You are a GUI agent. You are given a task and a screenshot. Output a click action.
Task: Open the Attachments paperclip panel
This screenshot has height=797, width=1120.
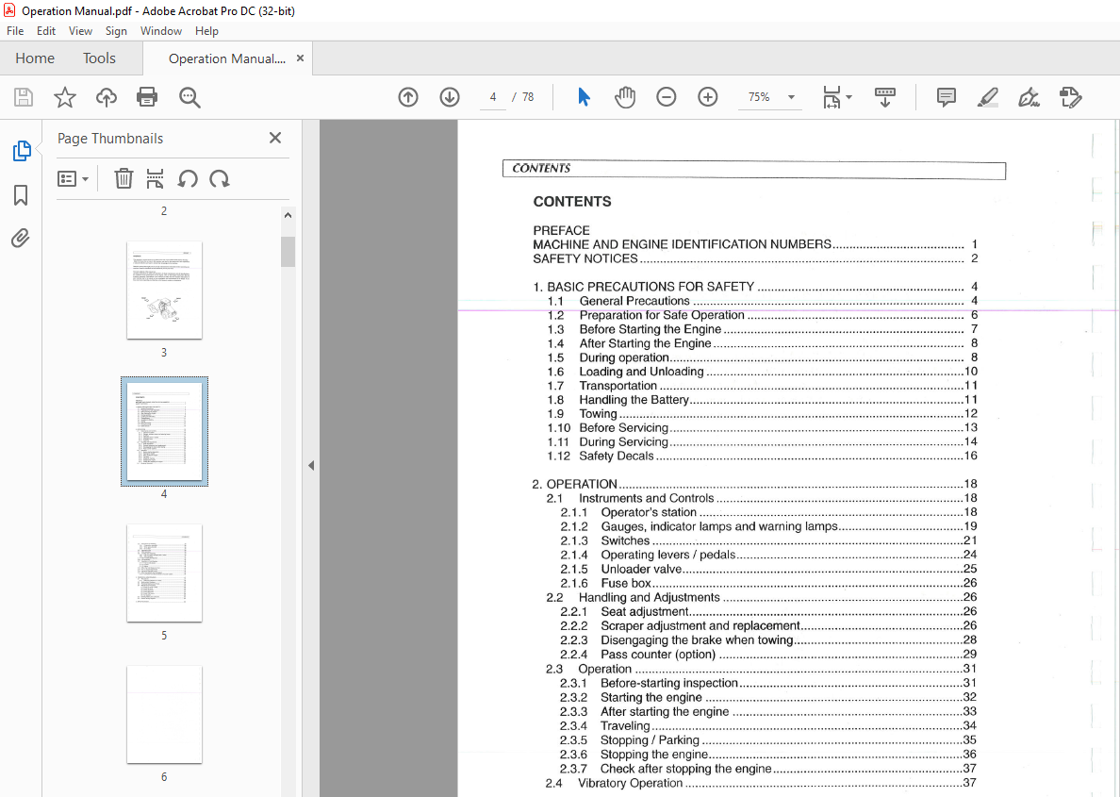21,238
